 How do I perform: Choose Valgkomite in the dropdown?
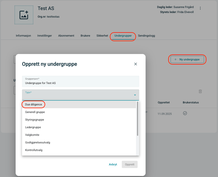point(32,135)
